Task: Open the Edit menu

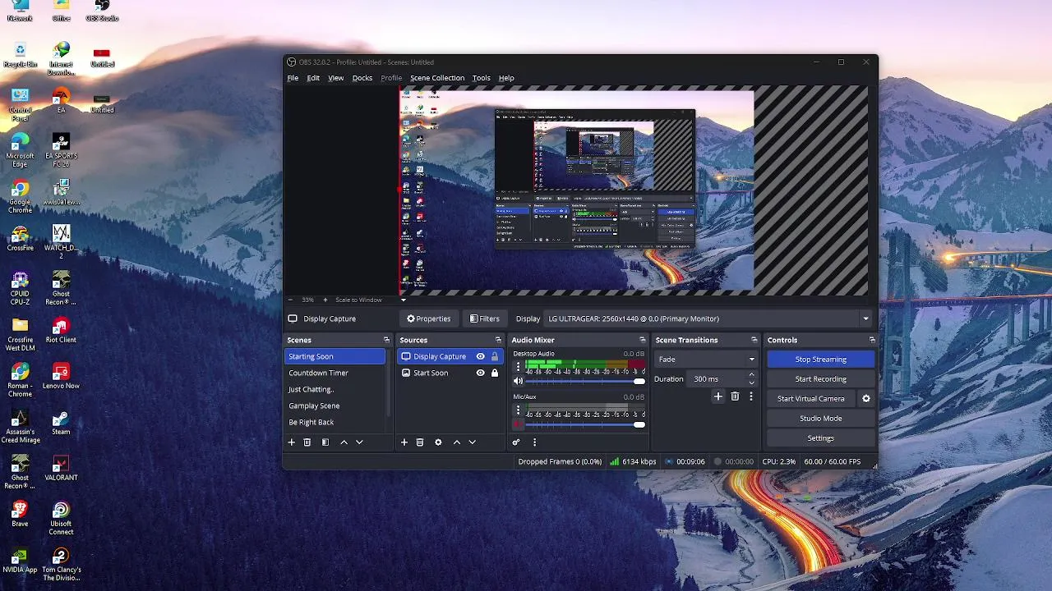Action: [313, 78]
